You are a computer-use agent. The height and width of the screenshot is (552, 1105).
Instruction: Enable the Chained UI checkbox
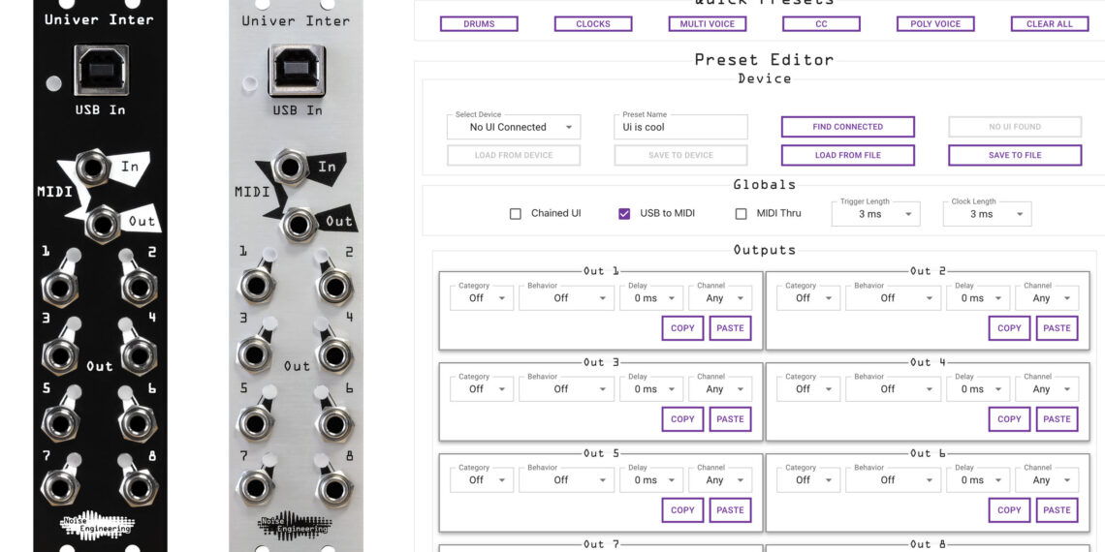[x=516, y=214]
